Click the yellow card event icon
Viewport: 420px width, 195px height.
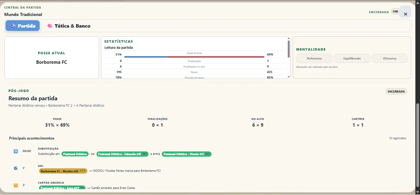tap(15, 185)
